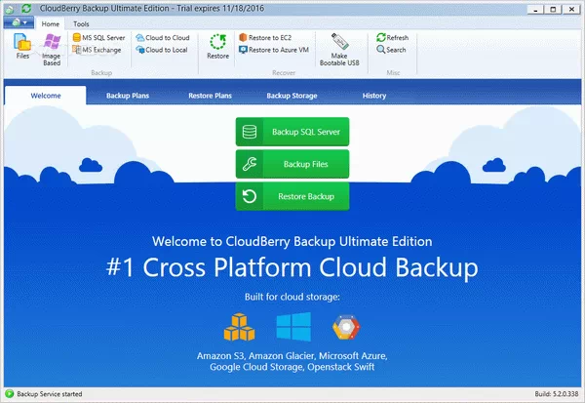This screenshot has width=585, height=403.
Task: Choose MS Exchange backup option
Action: (97, 50)
